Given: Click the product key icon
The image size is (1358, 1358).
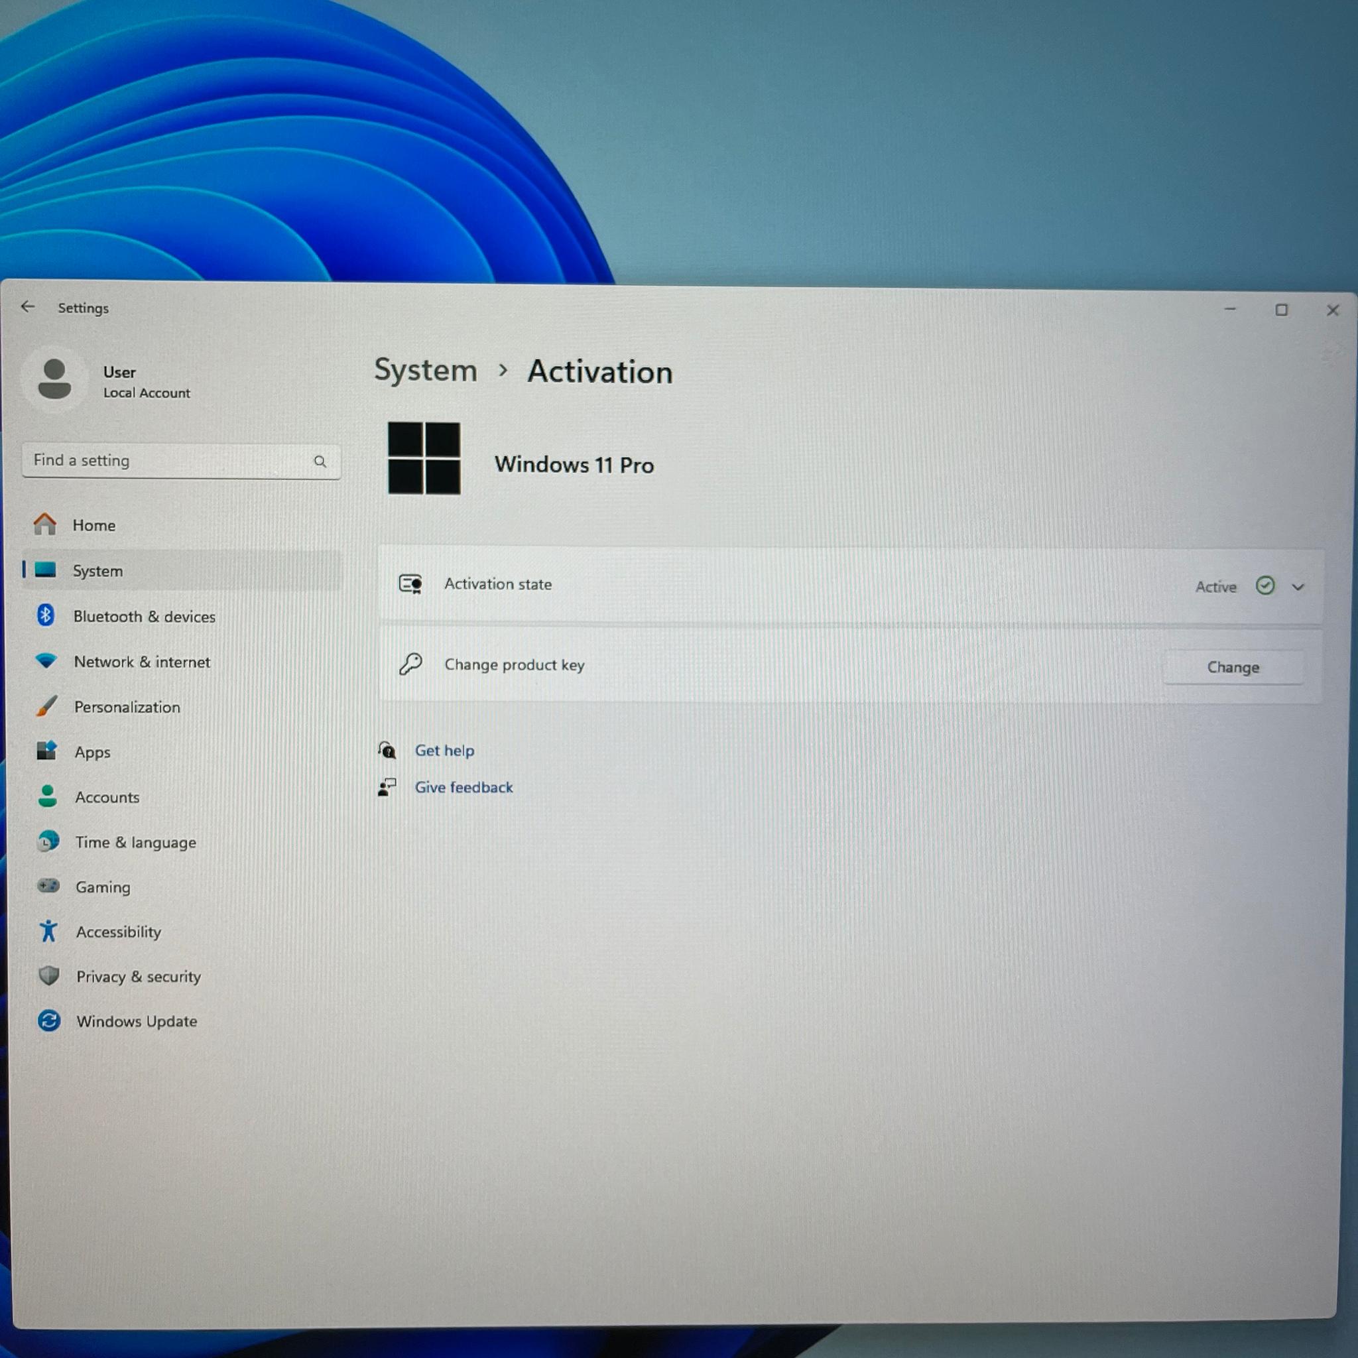Looking at the screenshot, I should pos(410,664).
